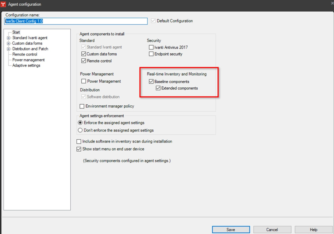Expand the Distribution and Patch node
Screen dimensions: 334x234
[x=8, y=49]
